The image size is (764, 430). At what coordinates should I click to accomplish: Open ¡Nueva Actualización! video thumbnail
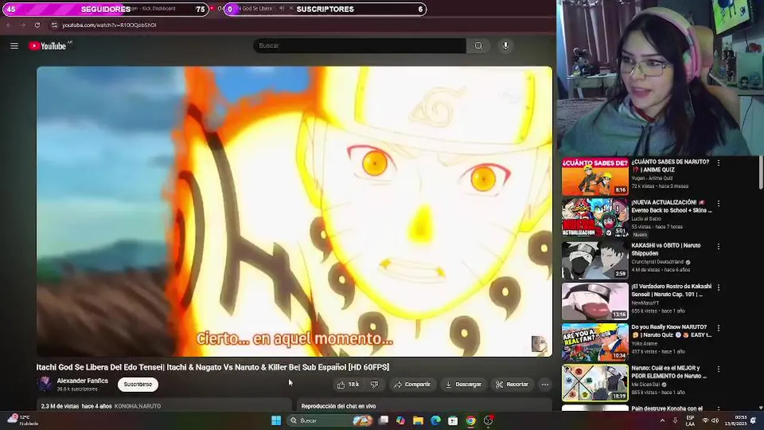coord(595,218)
